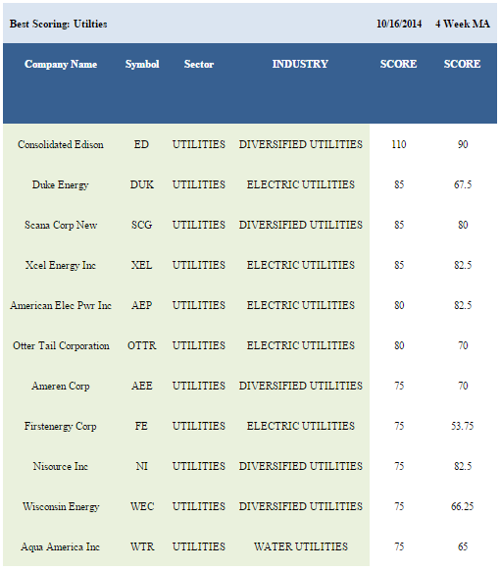Screen dimensions: 501x571
Task: Click the 4 Week MA heading
Action: tap(463, 24)
